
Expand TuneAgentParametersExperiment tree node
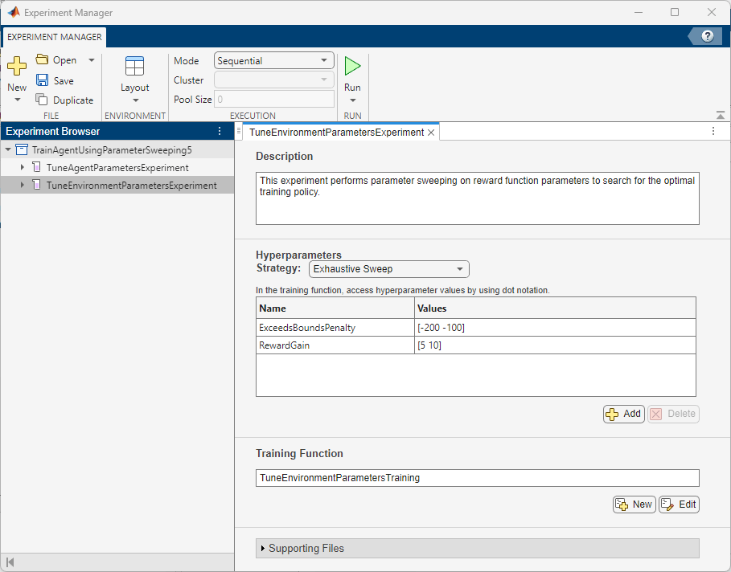23,168
